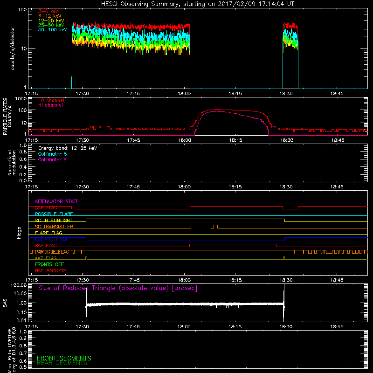
Task: Click the '18:45' tick below the count-rate panel
Action: [x=337, y=94]
